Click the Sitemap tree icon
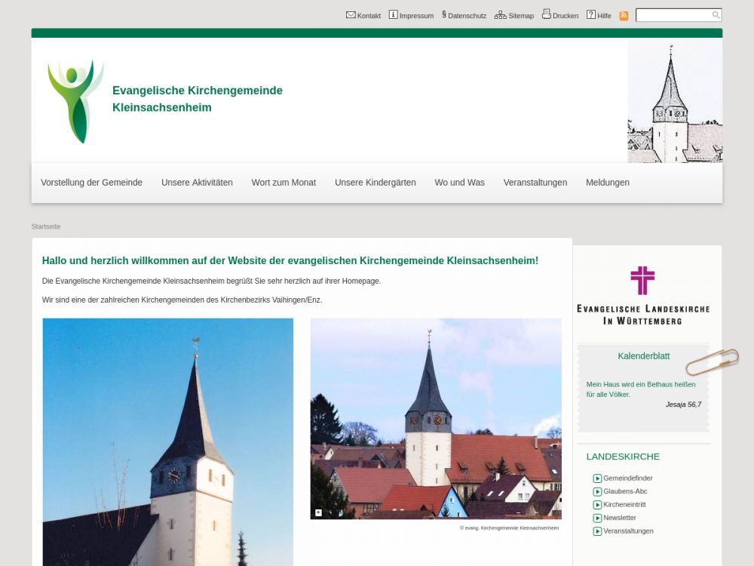 pos(500,15)
